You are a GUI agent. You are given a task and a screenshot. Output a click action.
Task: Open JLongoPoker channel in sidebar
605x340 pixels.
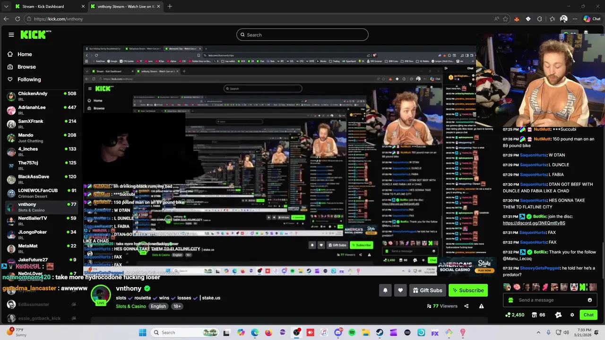(x=42, y=235)
